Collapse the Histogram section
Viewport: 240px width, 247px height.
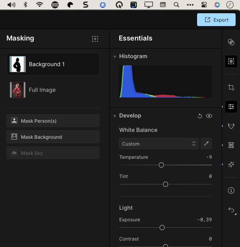tap(115, 57)
